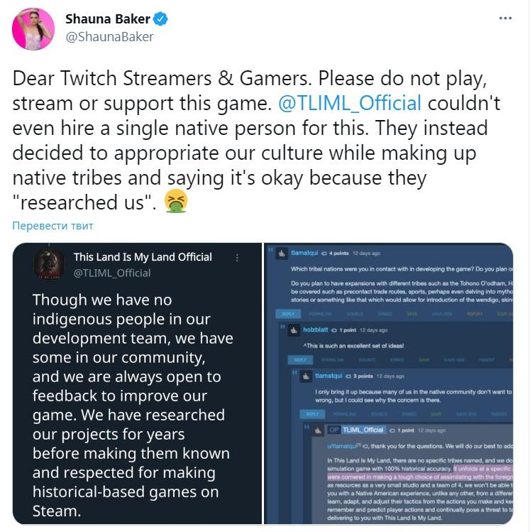Click thumb icon beside tlamatqui's 4 points comment

[x=282, y=253]
